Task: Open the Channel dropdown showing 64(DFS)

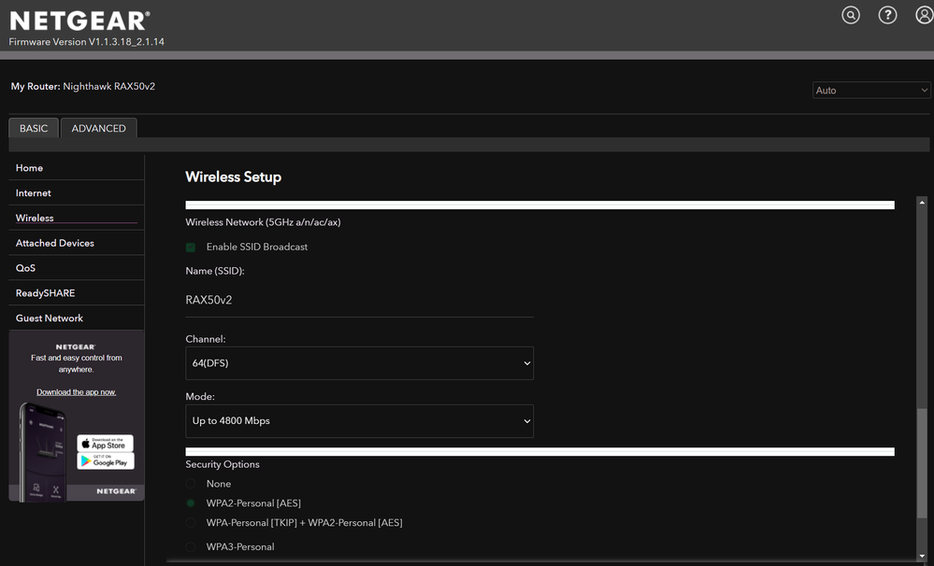Action: pyautogui.click(x=359, y=363)
